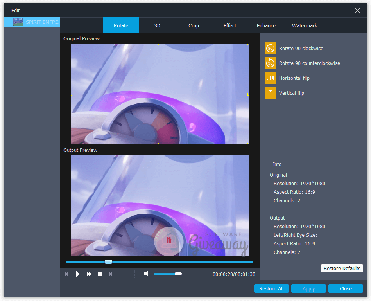Image resolution: width=371 pixels, height=301 pixels.
Task: Close the Edit dialog with X
Action: (x=358, y=11)
